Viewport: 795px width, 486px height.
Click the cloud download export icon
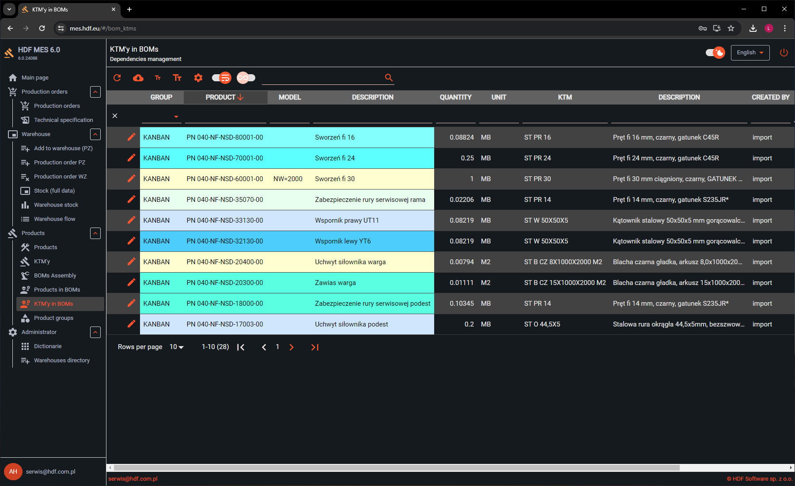click(x=138, y=78)
